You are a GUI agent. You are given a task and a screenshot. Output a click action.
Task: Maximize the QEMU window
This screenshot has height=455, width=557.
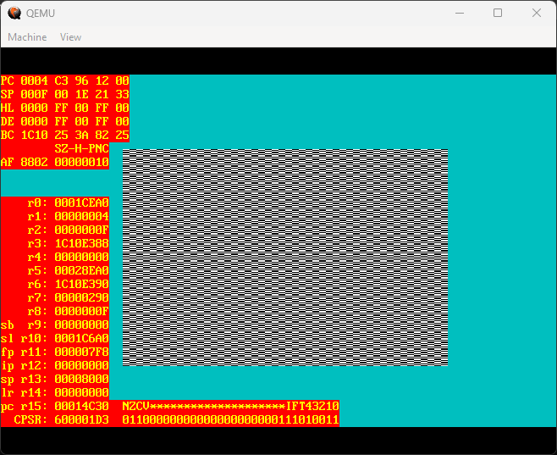pyautogui.click(x=498, y=13)
